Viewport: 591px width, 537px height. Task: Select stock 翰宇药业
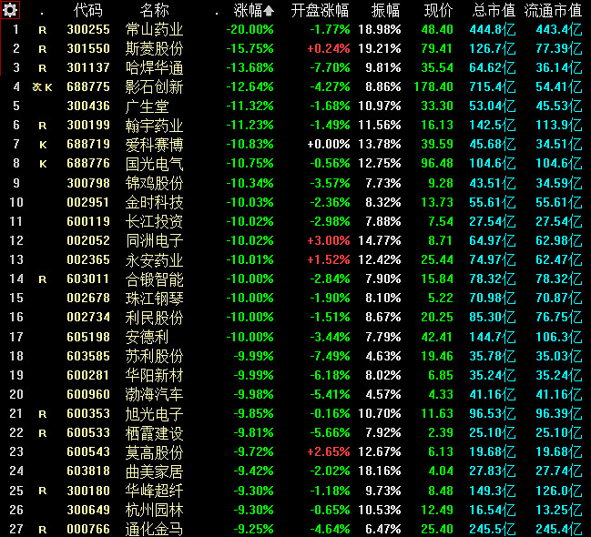click(154, 125)
